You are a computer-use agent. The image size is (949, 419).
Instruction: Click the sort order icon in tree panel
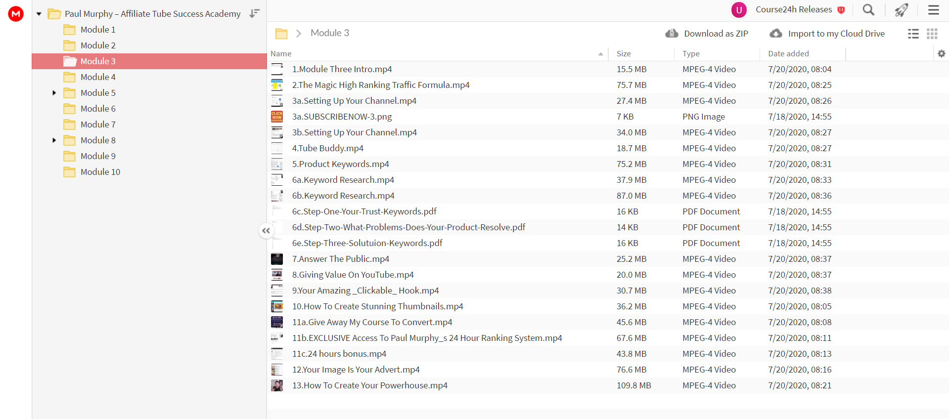[x=255, y=13]
